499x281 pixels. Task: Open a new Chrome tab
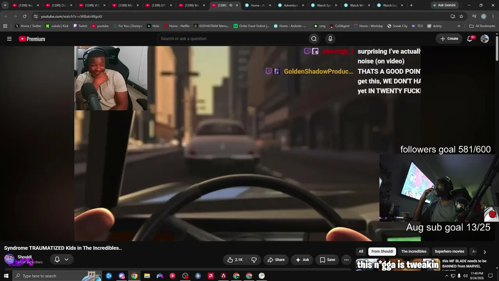[411, 5]
